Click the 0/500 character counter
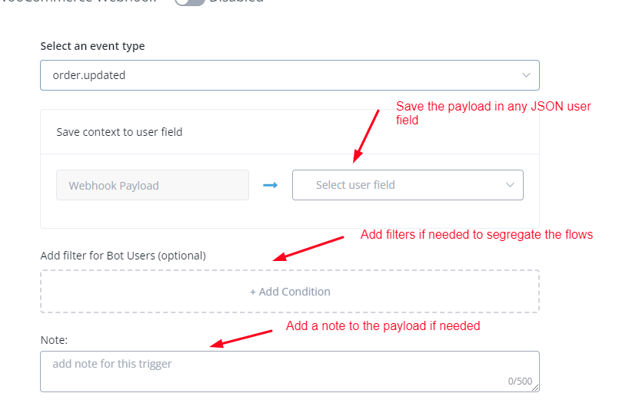This screenshot has width=619, height=403. pyautogui.click(x=521, y=381)
